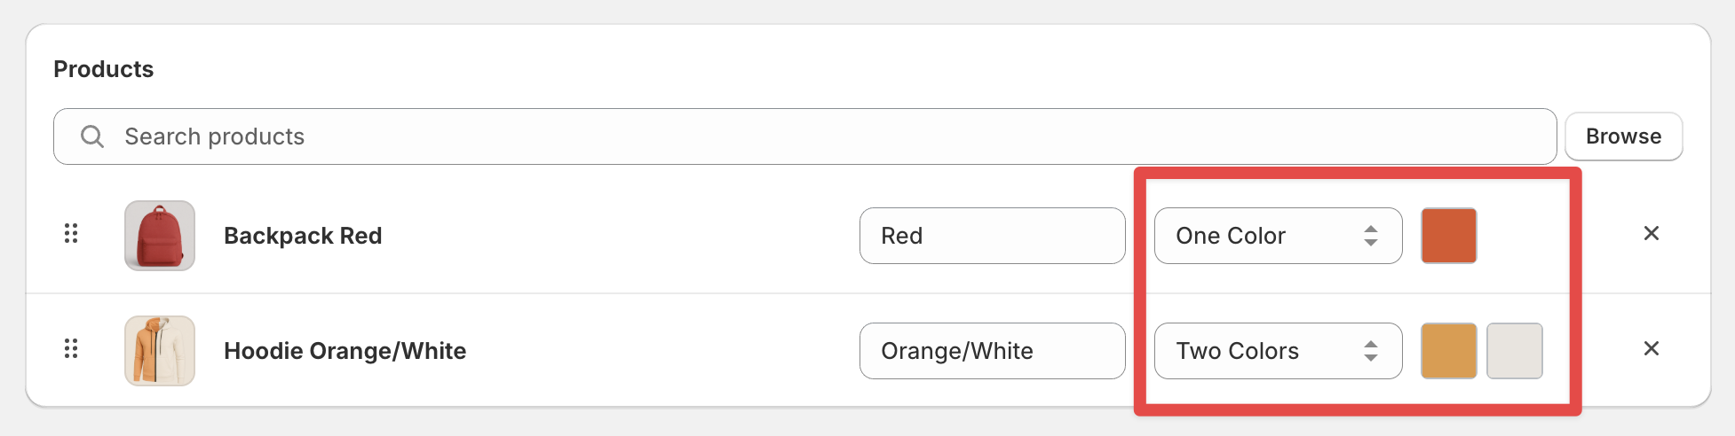The width and height of the screenshot is (1735, 436).
Task: Select the Backpack Red product title
Action: click(x=303, y=236)
